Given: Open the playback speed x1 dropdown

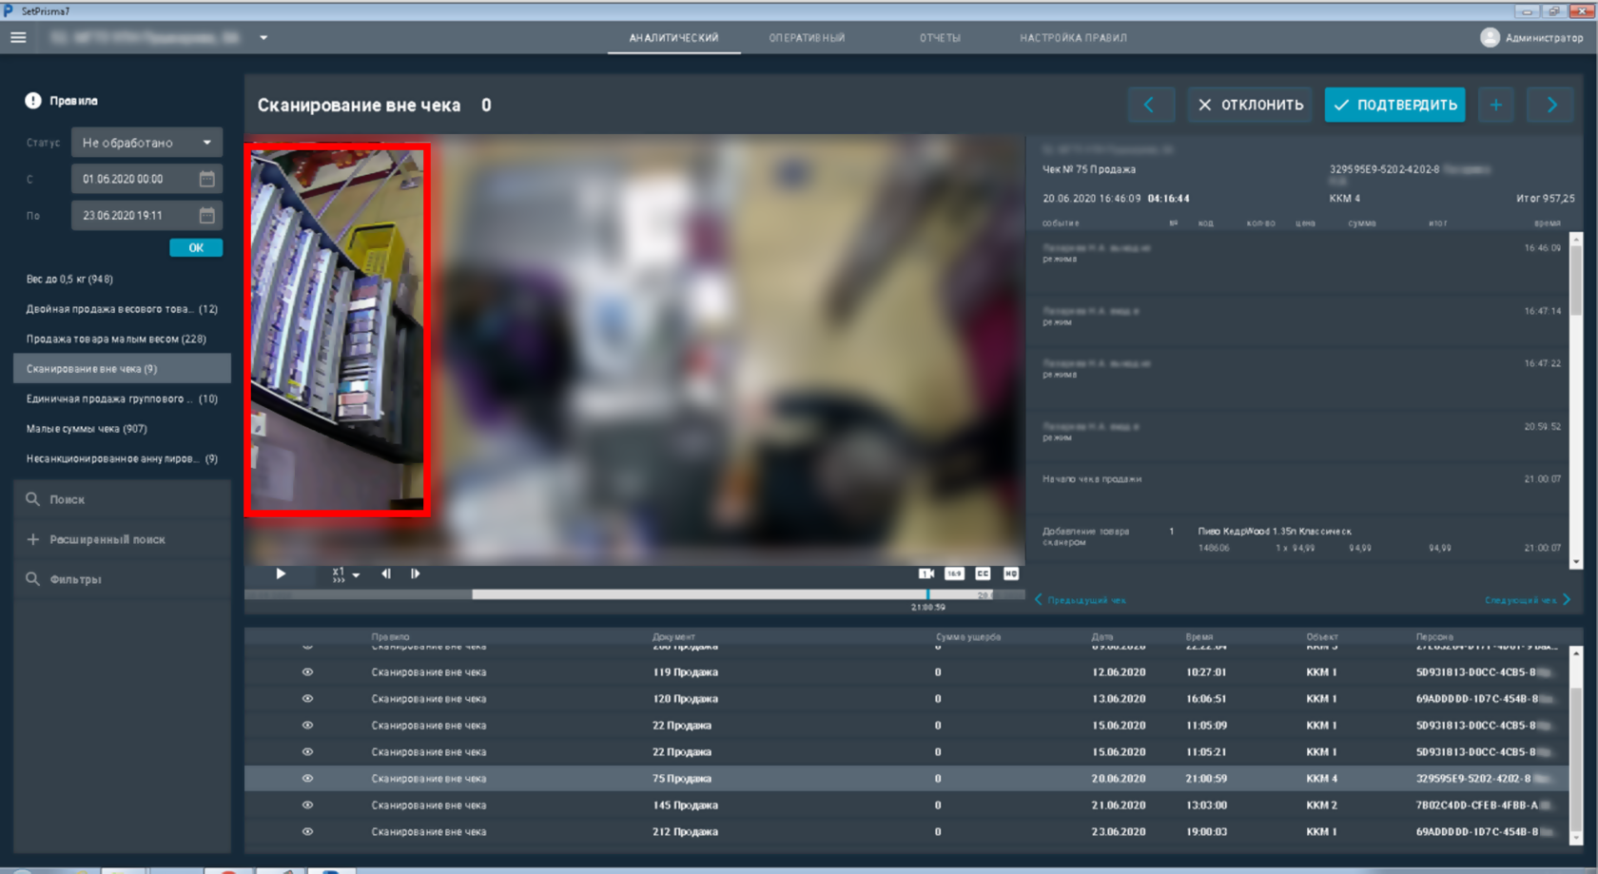Looking at the screenshot, I should coord(346,574).
